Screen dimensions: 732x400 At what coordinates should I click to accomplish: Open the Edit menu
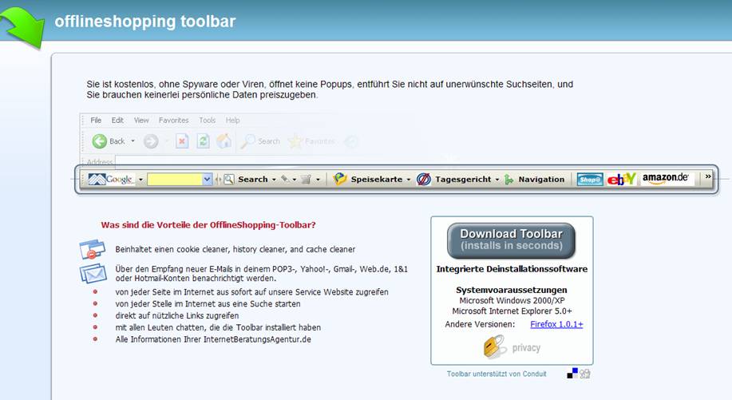coord(117,121)
